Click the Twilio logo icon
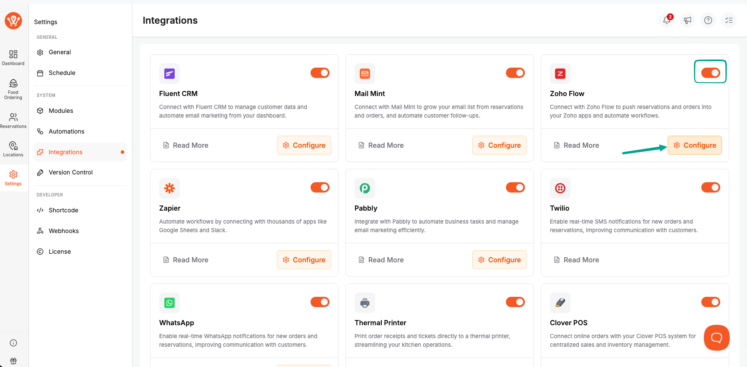747x367 pixels. pyautogui.click(x=560, y=188)
